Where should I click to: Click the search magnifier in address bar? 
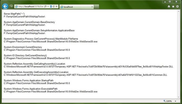click(x=45, y=6)
